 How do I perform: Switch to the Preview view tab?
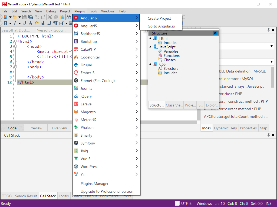(x=36, y=128)
